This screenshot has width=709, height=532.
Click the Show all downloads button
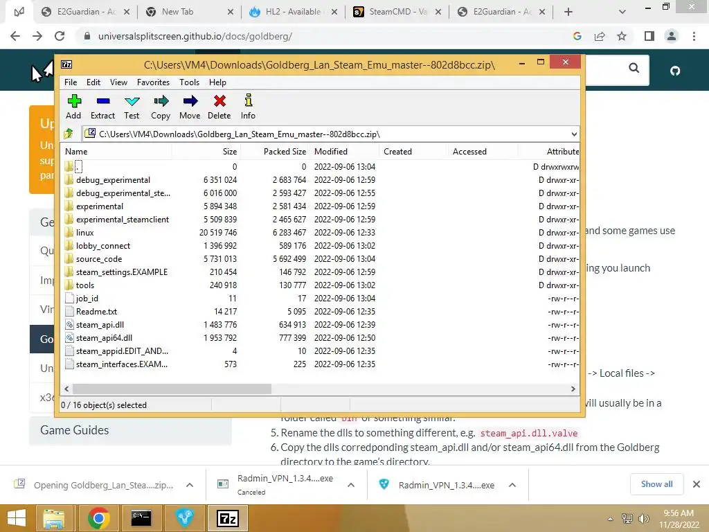click(656, 484)
